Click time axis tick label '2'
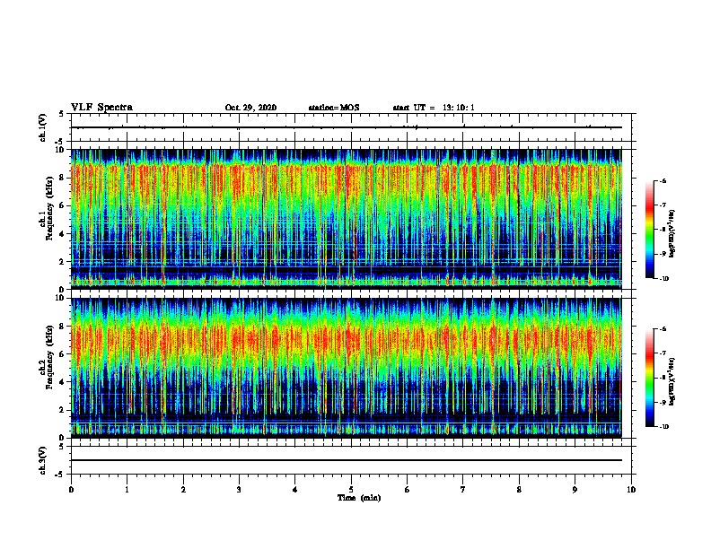 coord(183,489)
